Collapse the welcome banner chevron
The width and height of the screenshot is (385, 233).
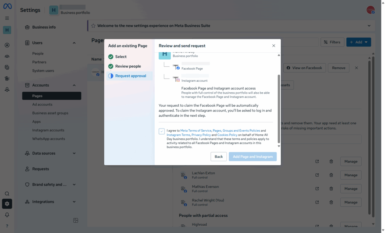click(x=369, y=26)
